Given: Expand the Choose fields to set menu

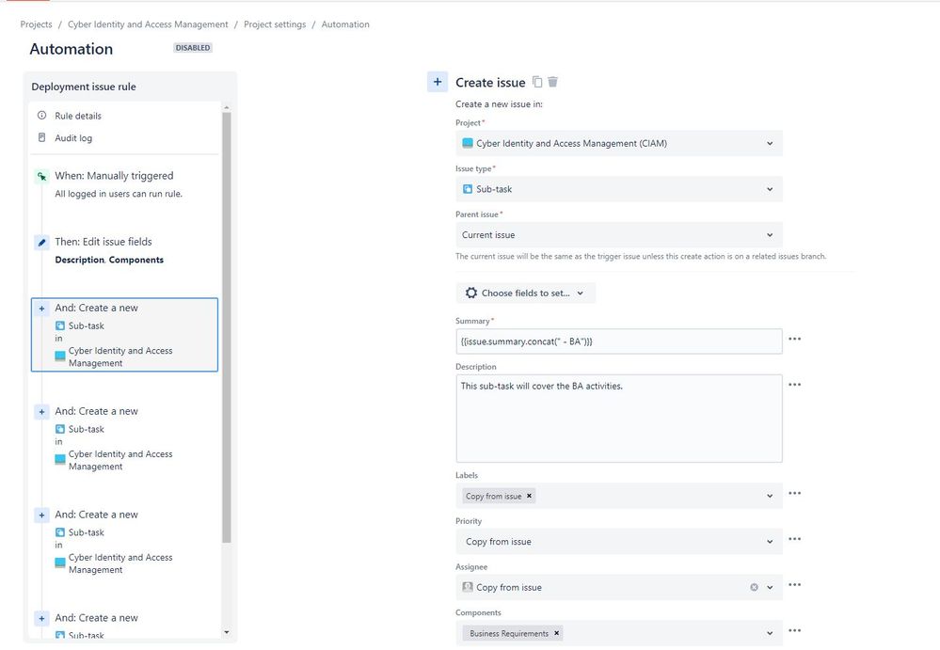Looking at the screenshot, I should (526, 293).
